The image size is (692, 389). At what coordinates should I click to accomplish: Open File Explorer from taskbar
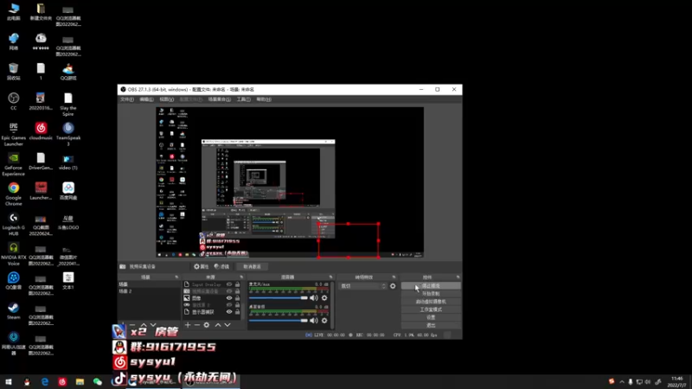point(80,382)
